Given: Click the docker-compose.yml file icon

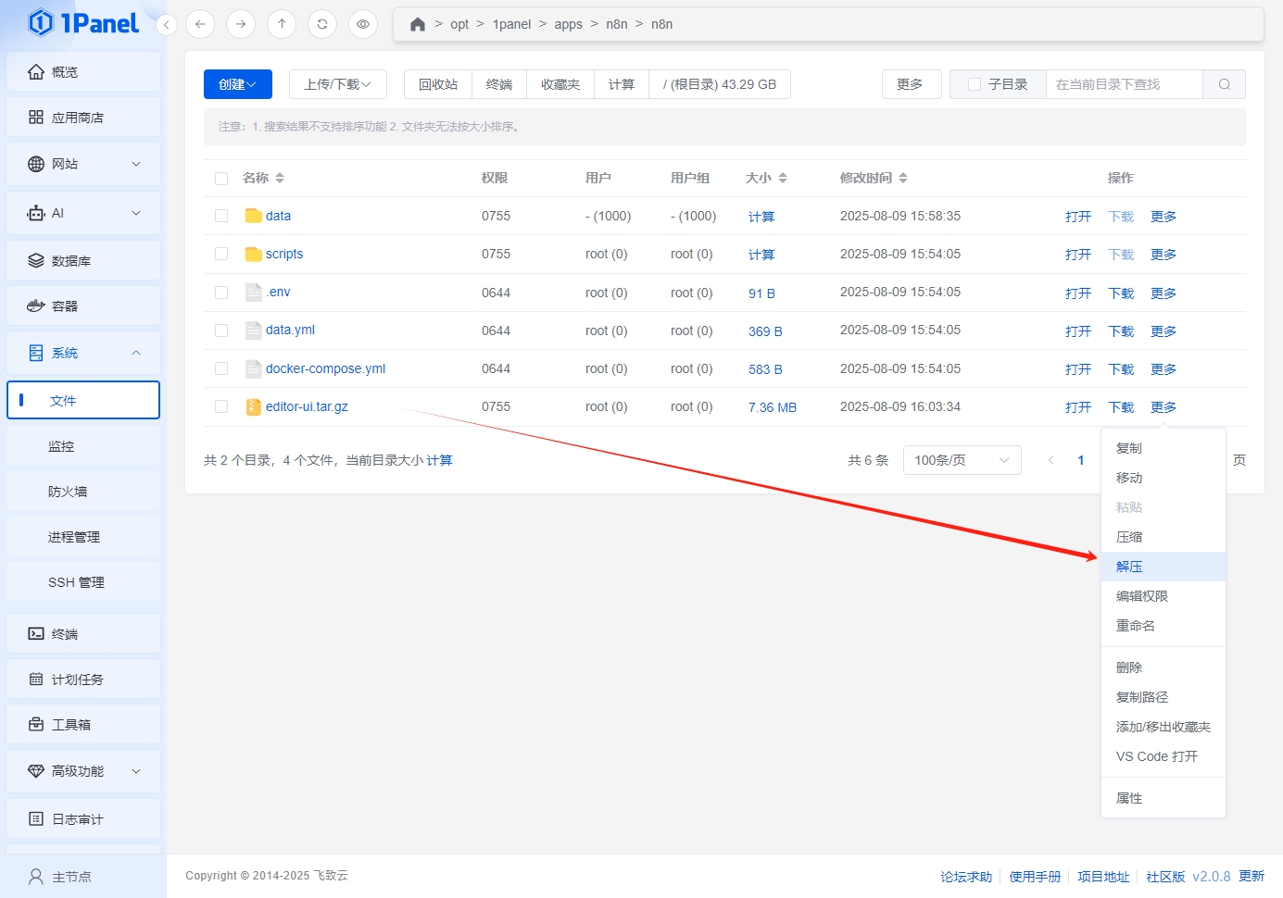Looking at the screenshot, I should pos(253,368).
